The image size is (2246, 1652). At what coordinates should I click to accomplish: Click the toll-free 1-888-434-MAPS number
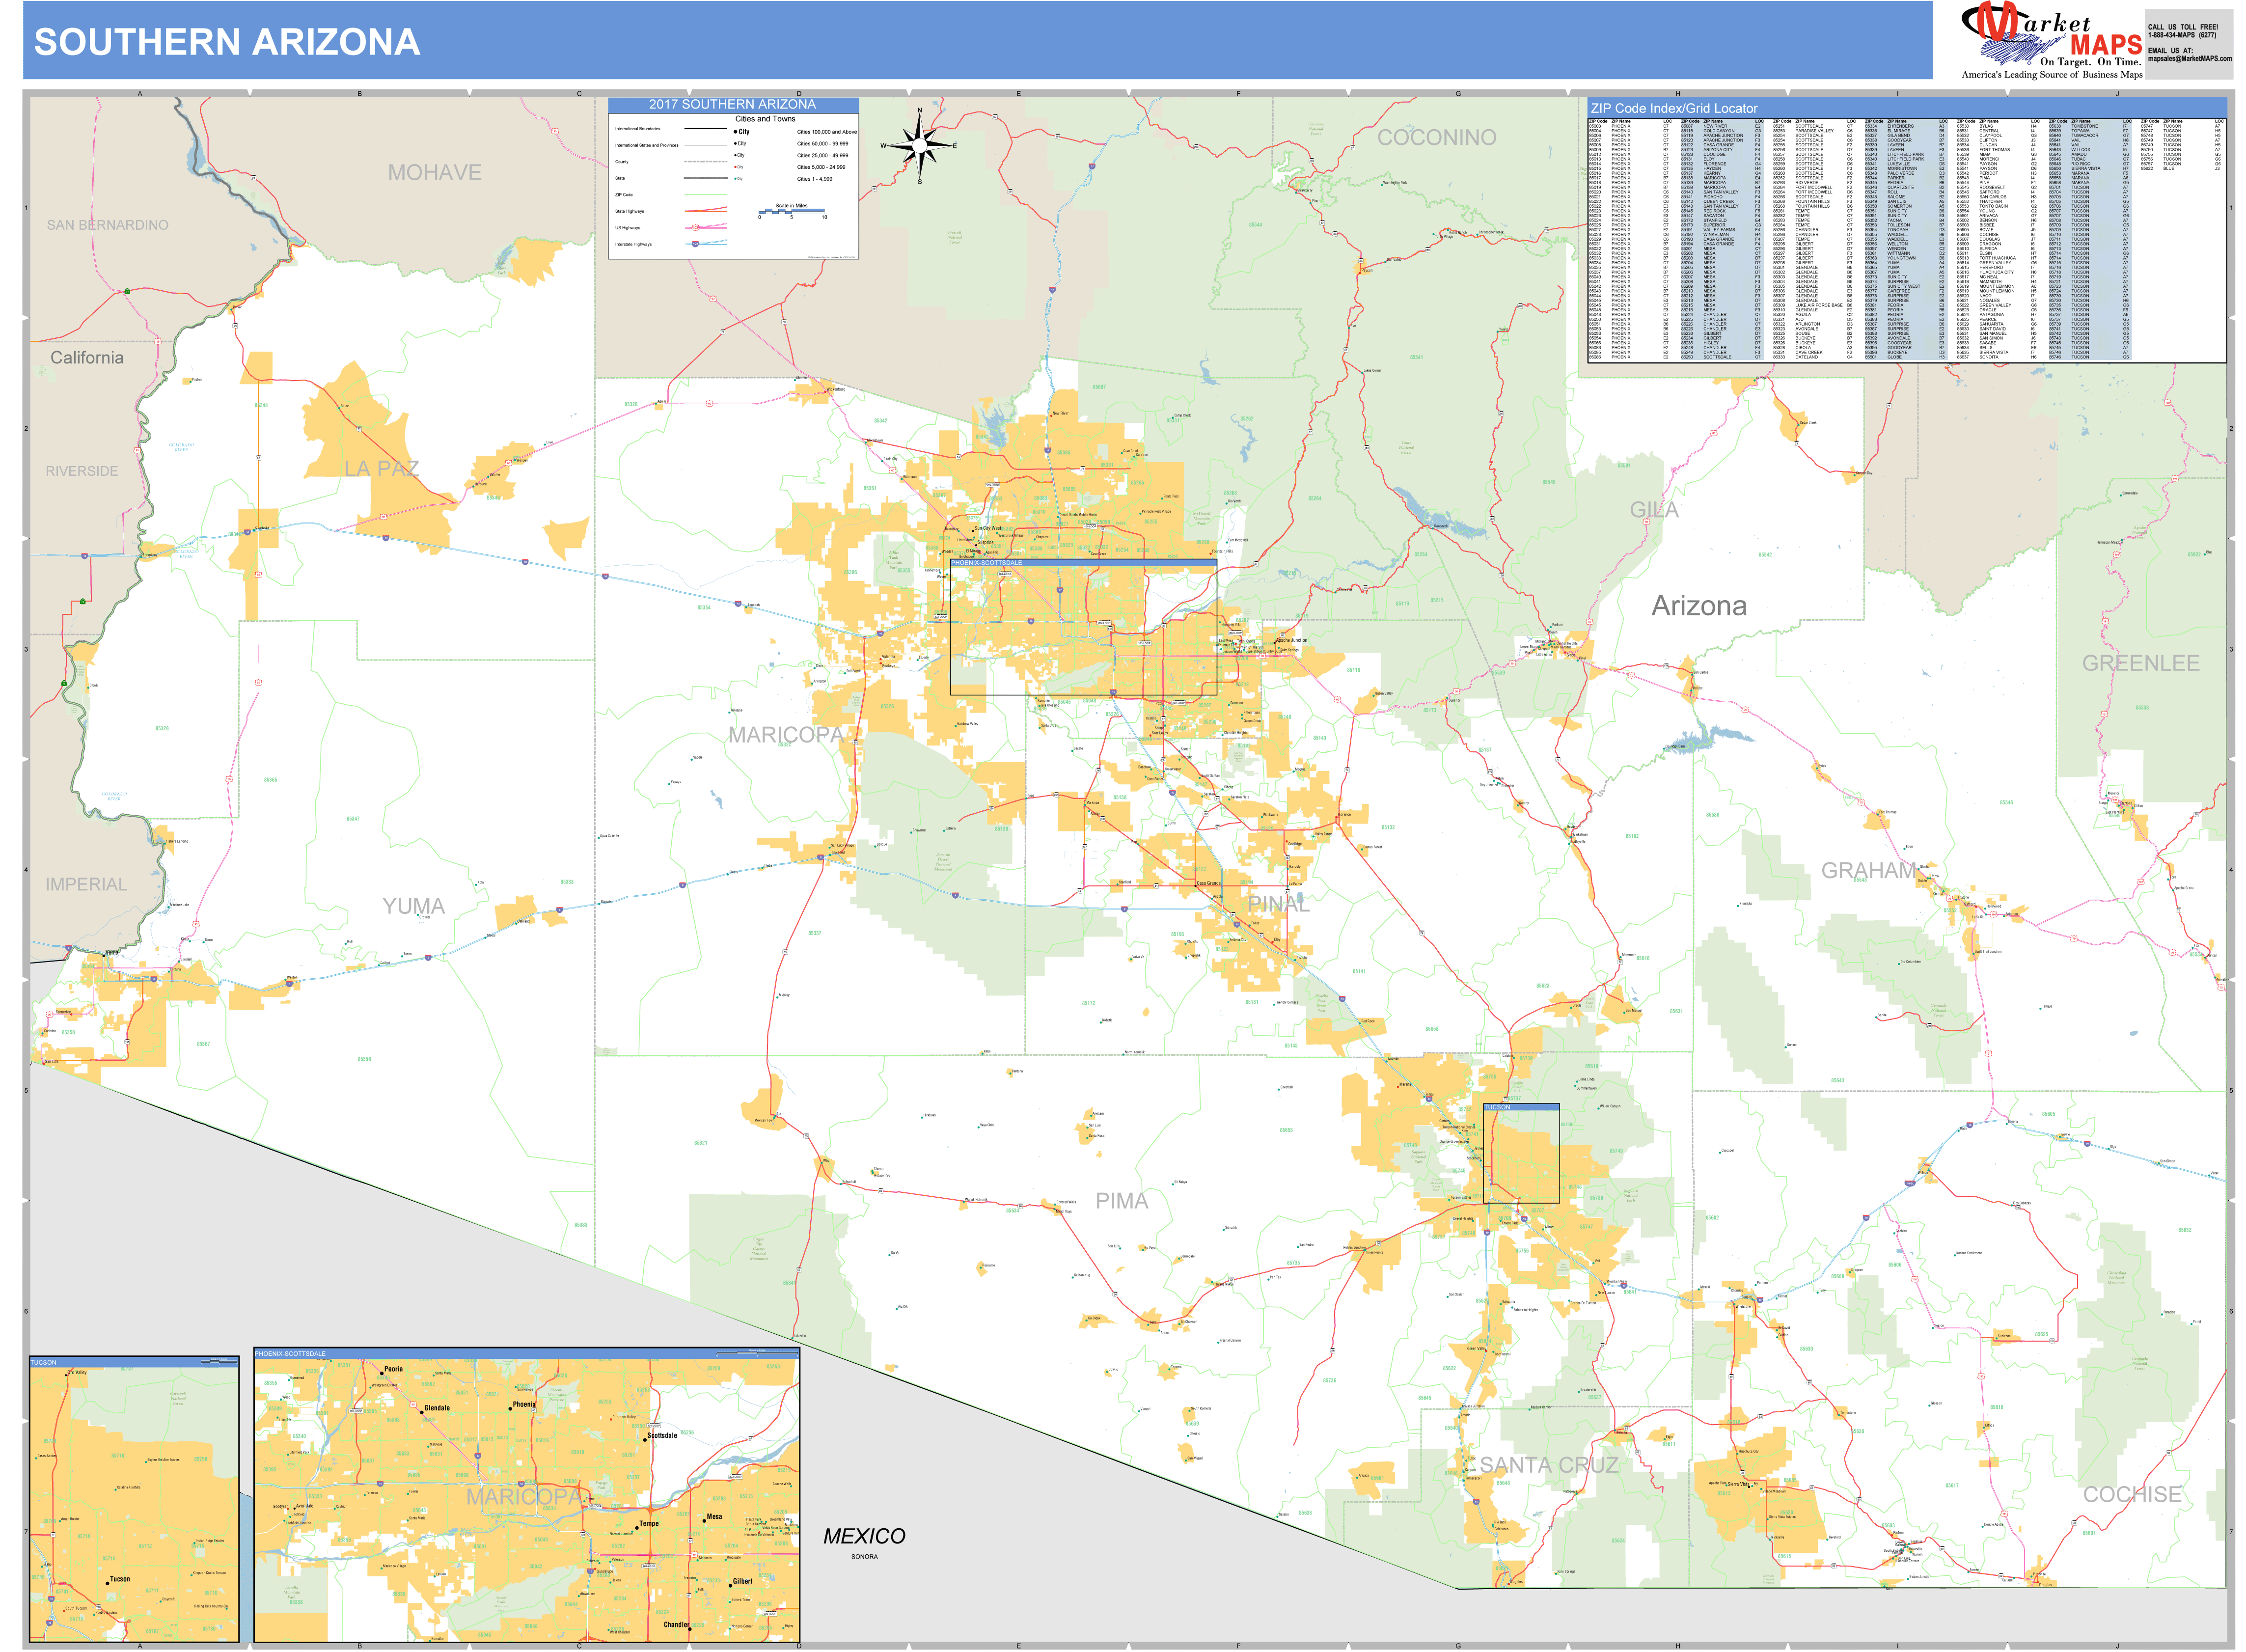(2183, 34)
